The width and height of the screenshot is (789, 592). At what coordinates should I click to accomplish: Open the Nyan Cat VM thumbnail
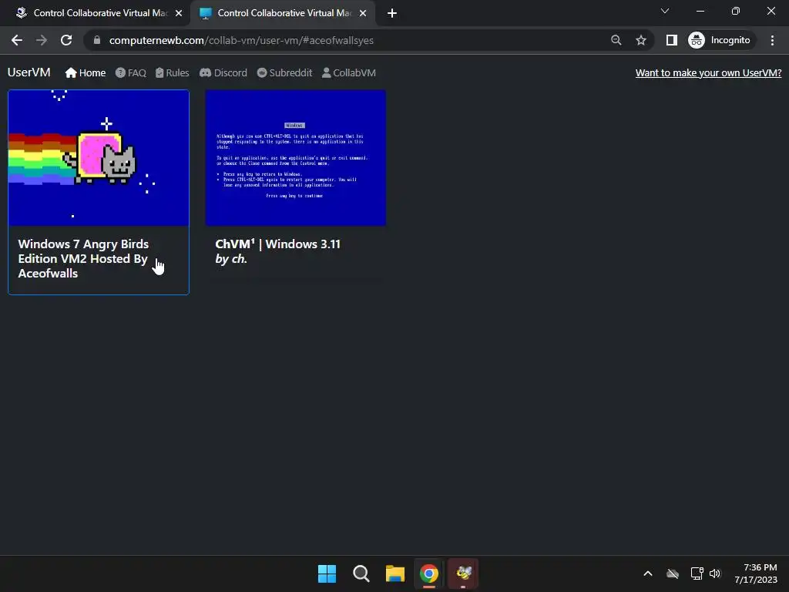click(99, 157)
